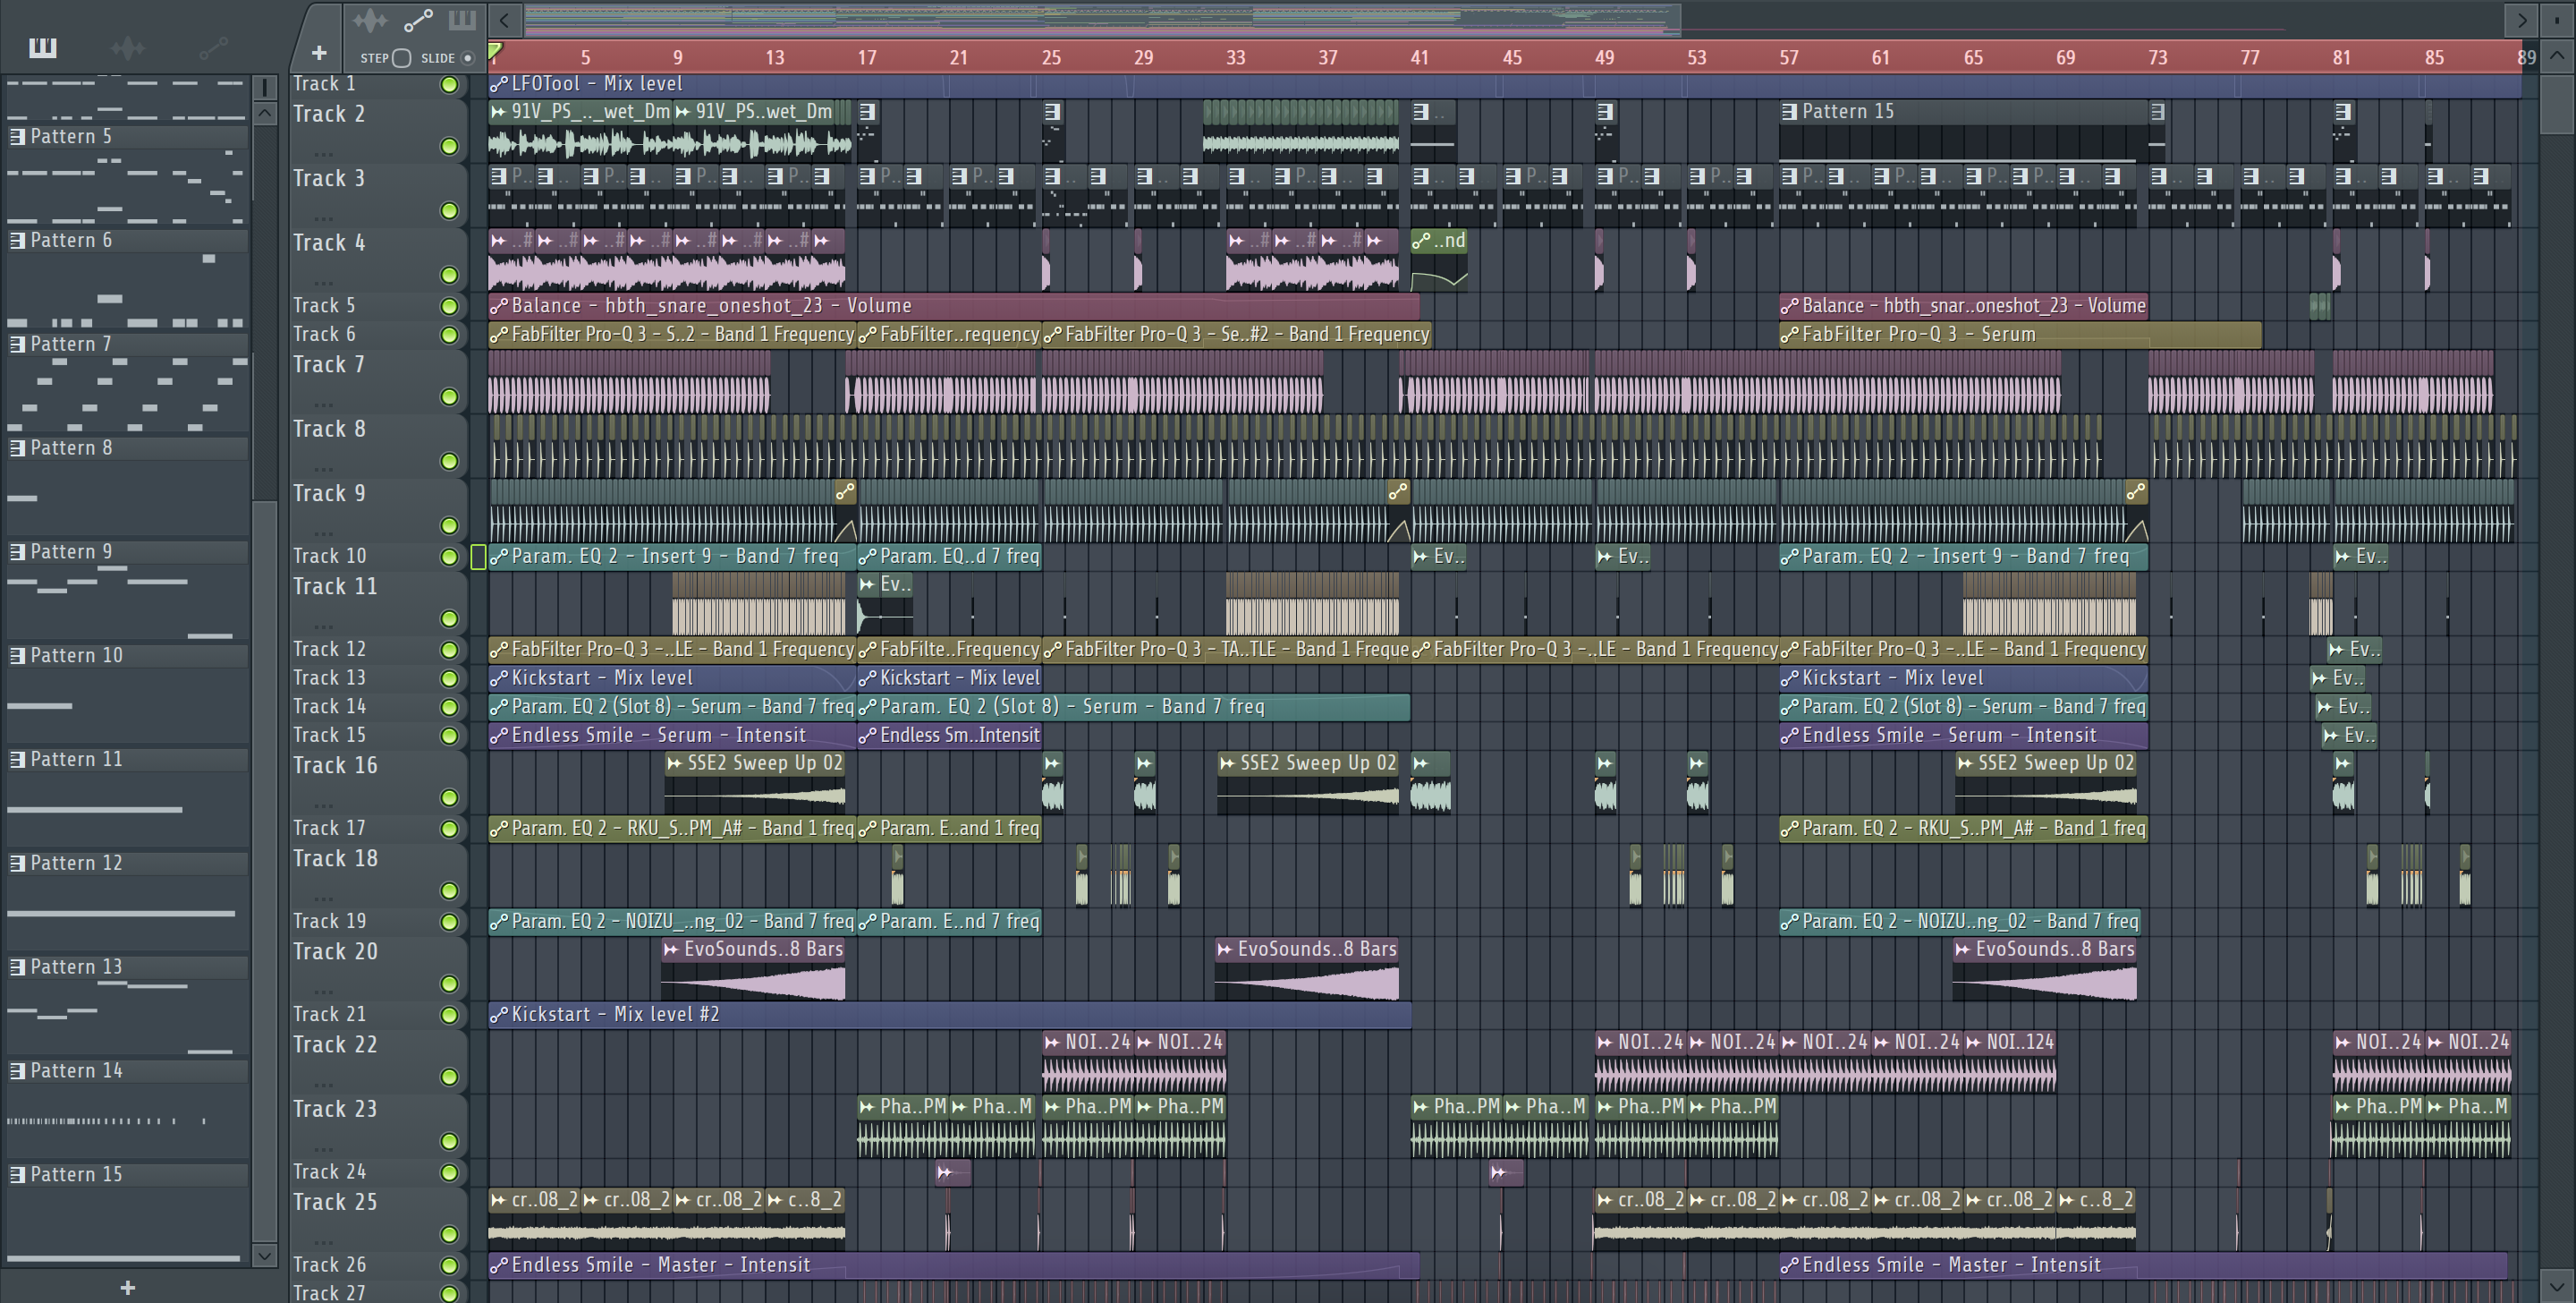Click small button above picker panel scrollbar
The width and height of the screenshot is (2576, 1303).
[265, 88]
